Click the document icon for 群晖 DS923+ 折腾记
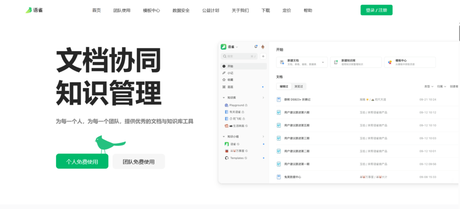460x209 pixels. [279, 99]
